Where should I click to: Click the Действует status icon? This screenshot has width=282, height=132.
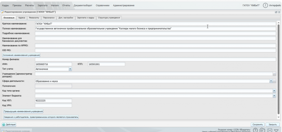4,124
